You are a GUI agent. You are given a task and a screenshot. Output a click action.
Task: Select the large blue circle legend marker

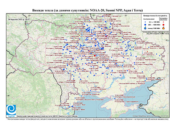pos(145,25)
